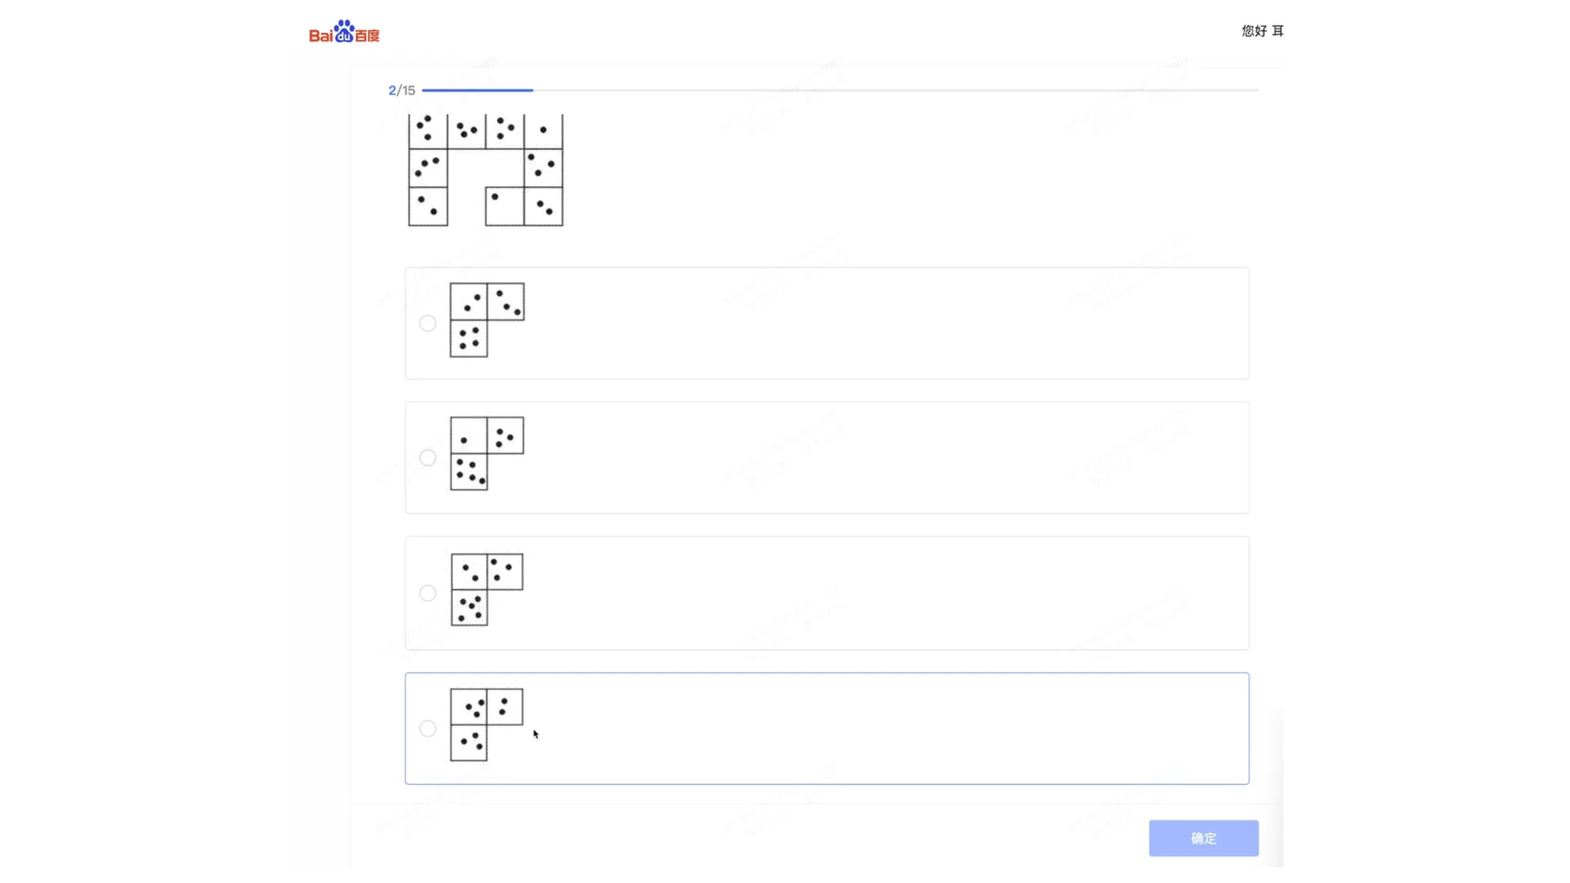Click the missing-piece gap in the puzzle figure
1570x883 pixels.
486,168
